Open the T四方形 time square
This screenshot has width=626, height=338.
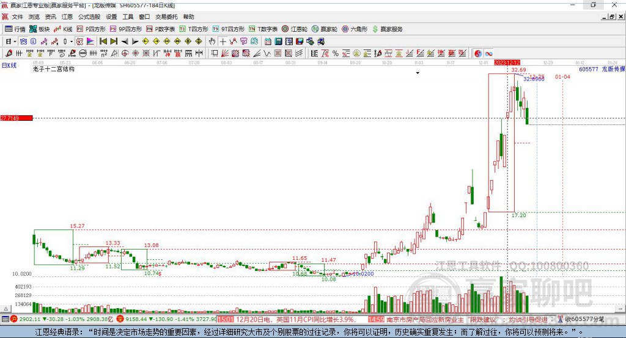point(194,29)
